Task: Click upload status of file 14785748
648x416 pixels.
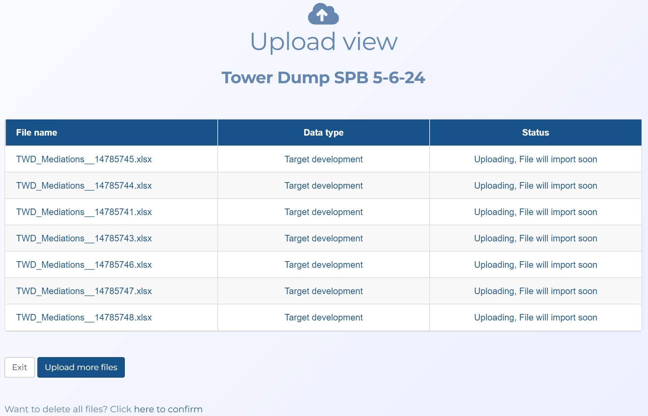Action: click(x=535, y=317)
